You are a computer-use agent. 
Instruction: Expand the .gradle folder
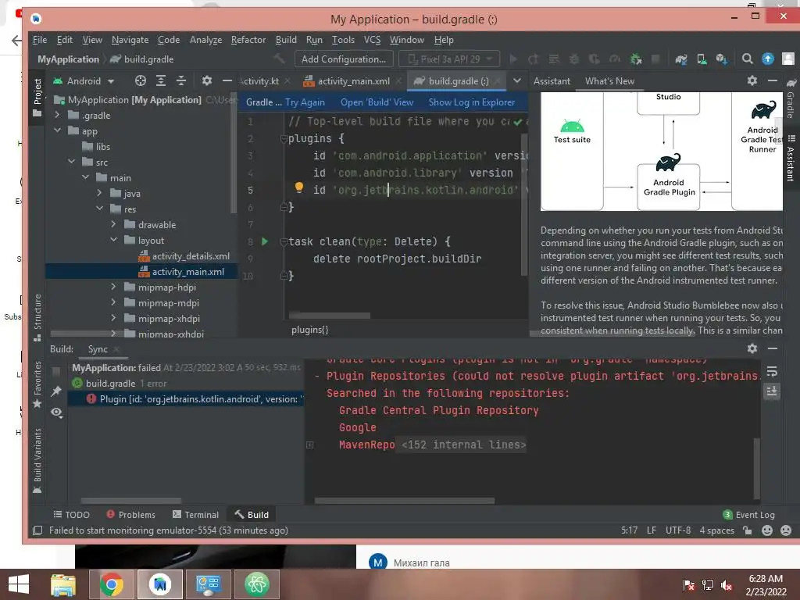(x=57, y=116)
